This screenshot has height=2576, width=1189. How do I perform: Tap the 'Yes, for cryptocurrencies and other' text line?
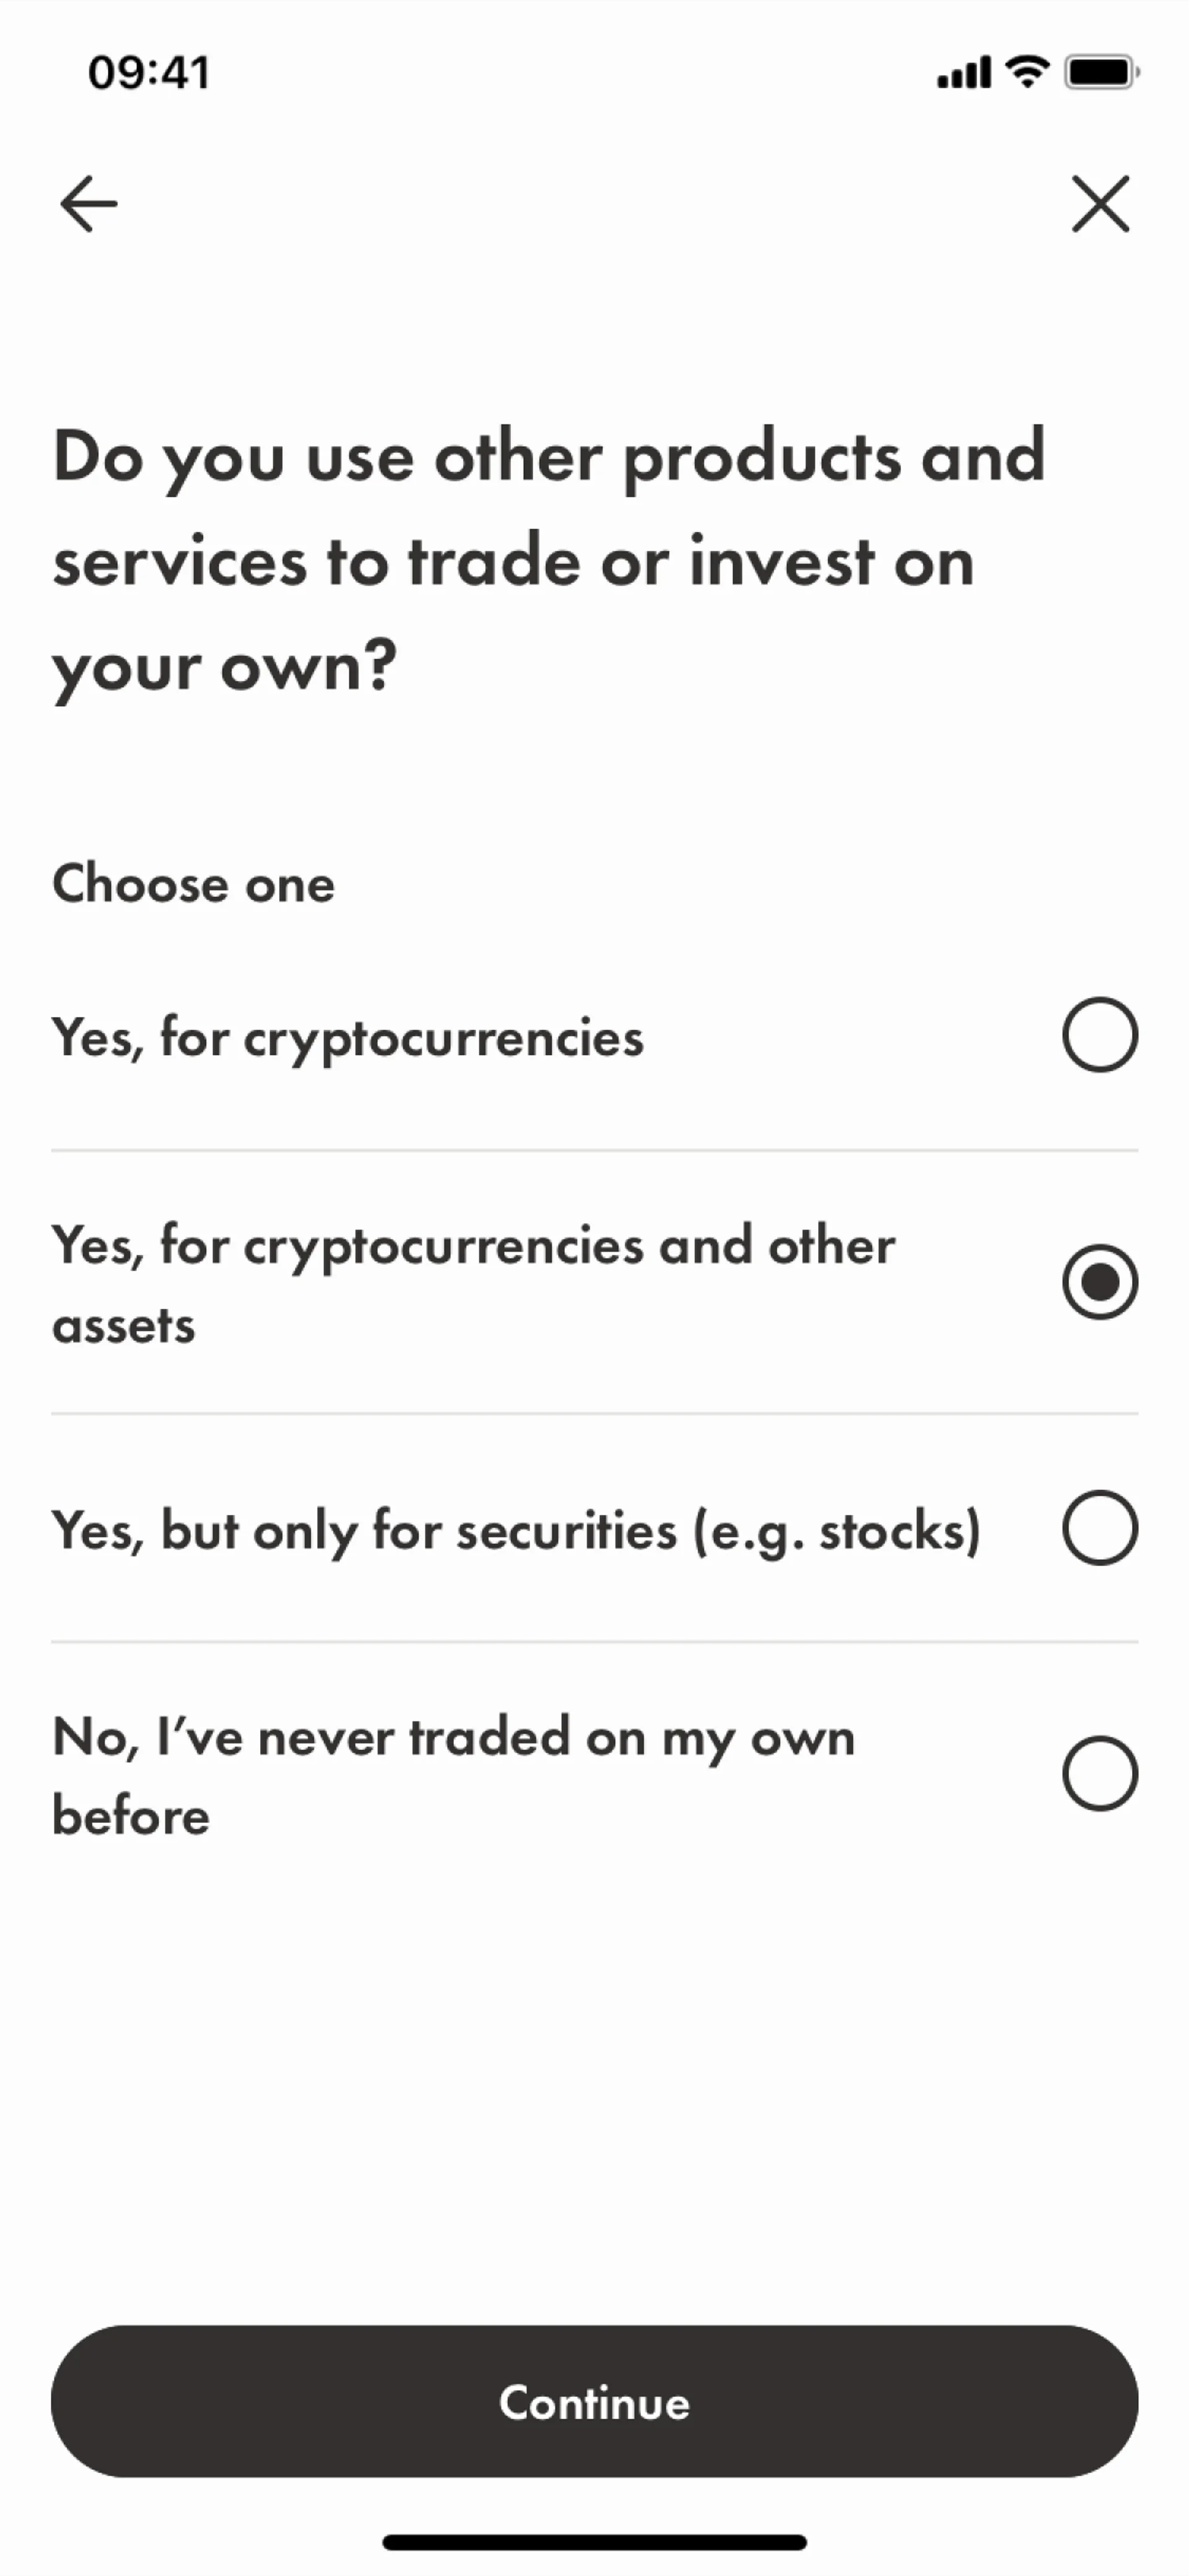pyautogui.click(x=473, y=1246)
